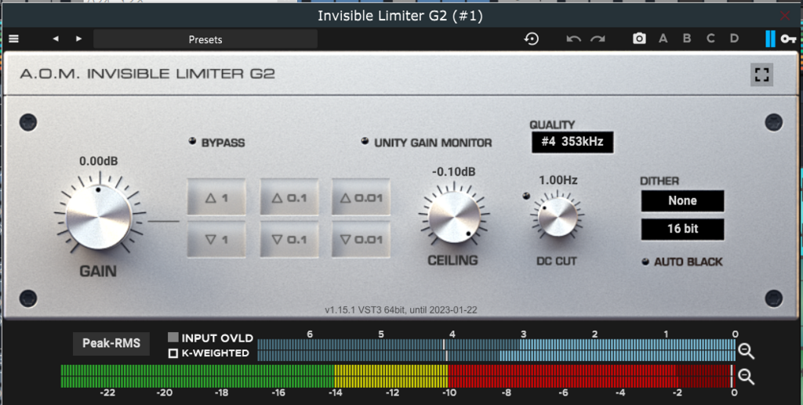Go to next preset arrow
This screenshot has height=405, width=803.
(78, 39)
